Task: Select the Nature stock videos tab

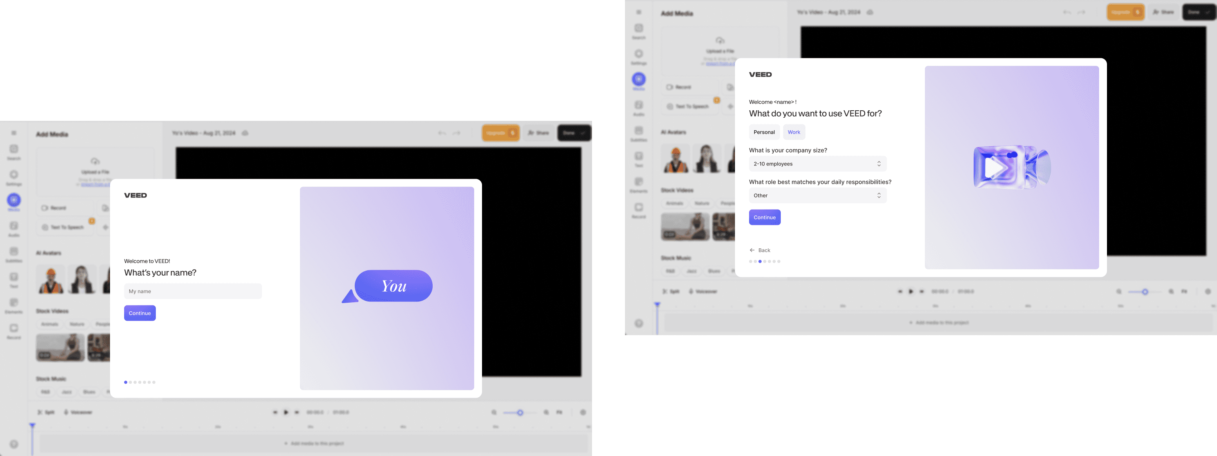Action: [77, 324]
